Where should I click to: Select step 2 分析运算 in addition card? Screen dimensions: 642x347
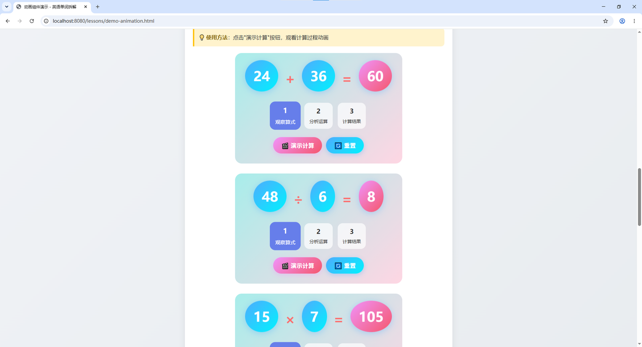[318, 116]
